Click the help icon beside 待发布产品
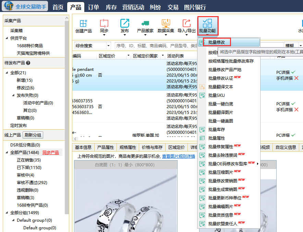Screen dimensions: 303x232 pyautogui.click(x=28, y=63)
